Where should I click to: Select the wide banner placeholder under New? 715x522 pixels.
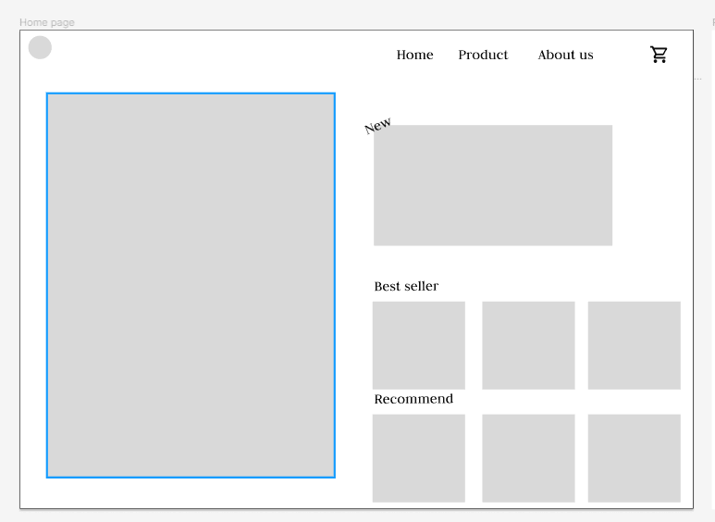[x=493, y=185]
